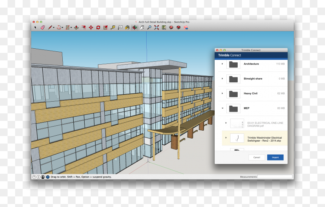This screenshot has height=207, width=325.
Task: Click the 62 MB size of Heavy Civil
Action: point(281,93)
